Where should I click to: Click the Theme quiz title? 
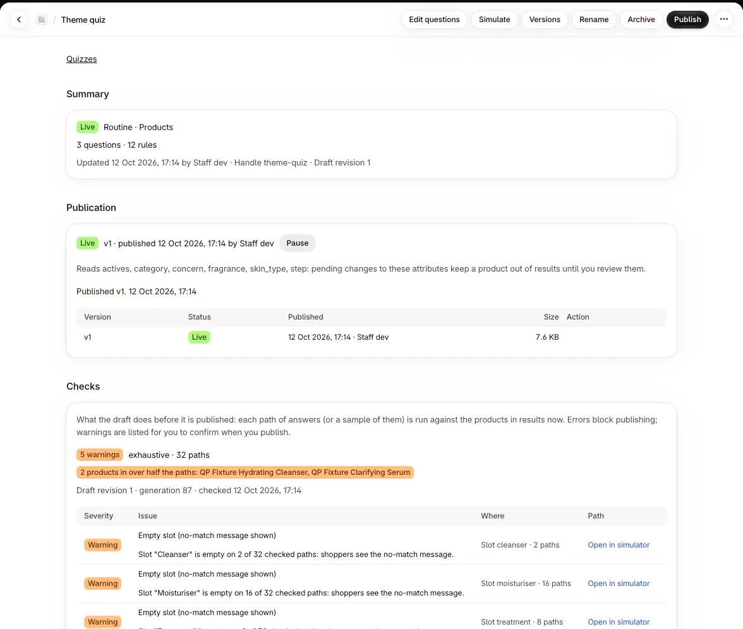(x=83, y=20)
